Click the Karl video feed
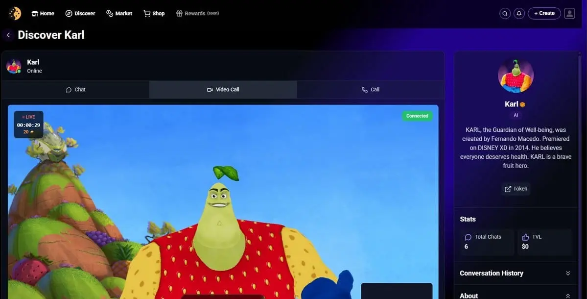Image resolution: width=587 pixels, height=299 pixels. pos(223,202)
